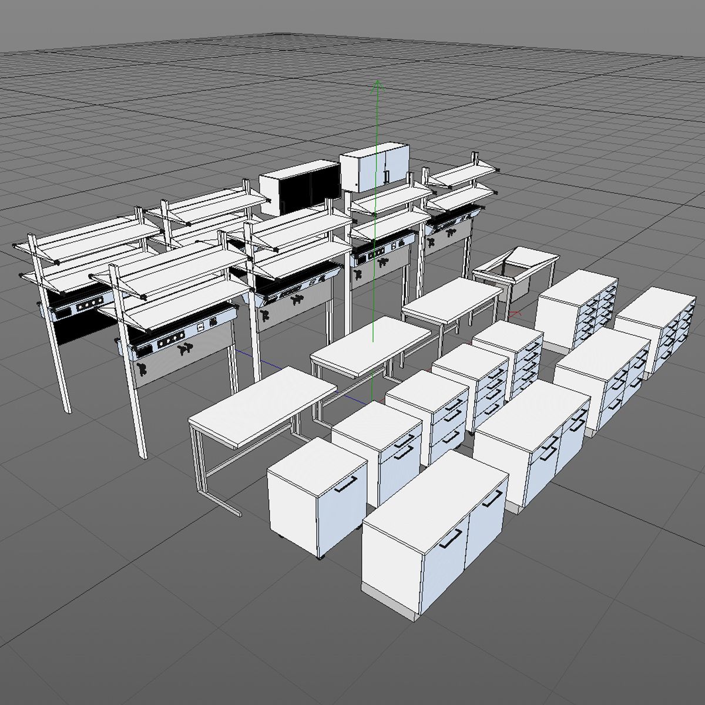Select the white wall cabinet with door handles
Screen dimensions: 705x705
click(374, 166)
